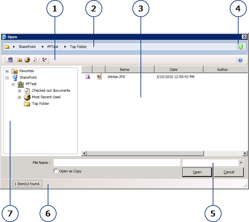Sort by the Name column header
This screenshot has height=222, width=249.
click(130, 70)
